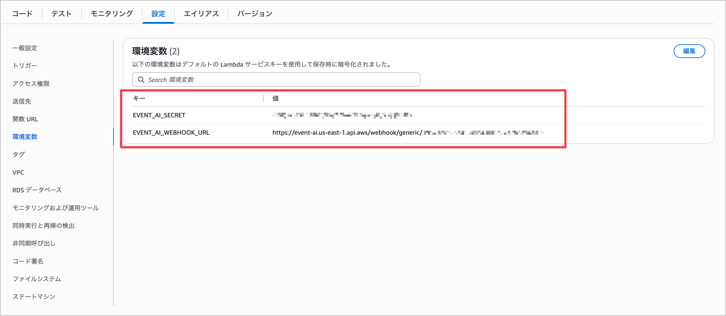726x316 pixels.
Task: Click the 編集 button
Action: (689, 51)
